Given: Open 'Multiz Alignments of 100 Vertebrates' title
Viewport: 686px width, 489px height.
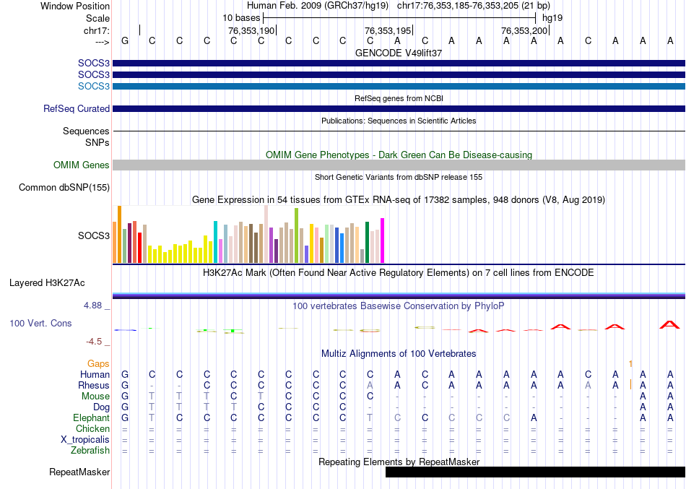Looking at the screenshot, I should point(399,354).
